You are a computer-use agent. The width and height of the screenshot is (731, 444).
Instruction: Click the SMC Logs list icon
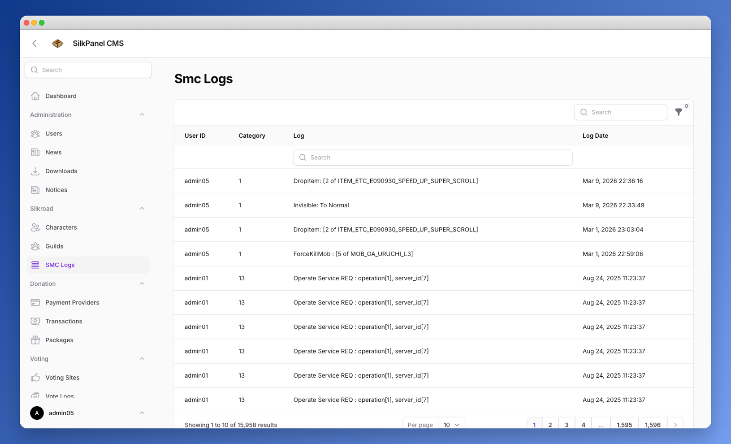(35, 265)
